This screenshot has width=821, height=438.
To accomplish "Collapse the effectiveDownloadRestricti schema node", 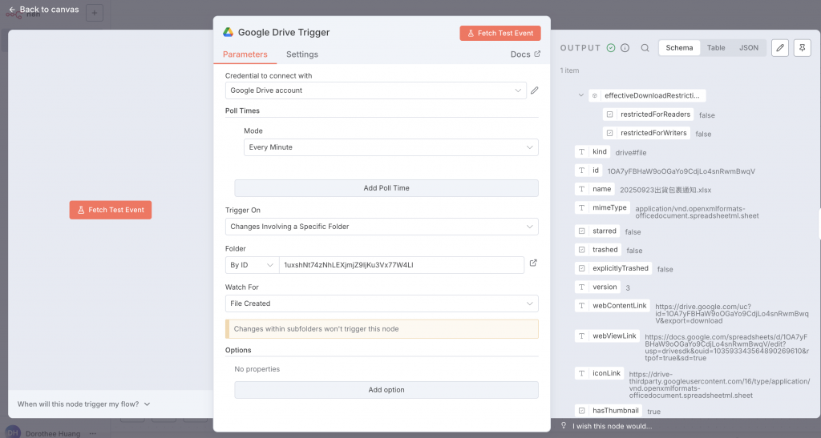I will 580,95.
